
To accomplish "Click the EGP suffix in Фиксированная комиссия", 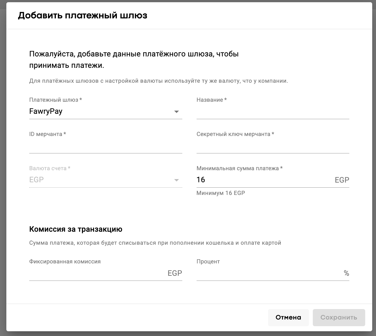I will [175, 273].
